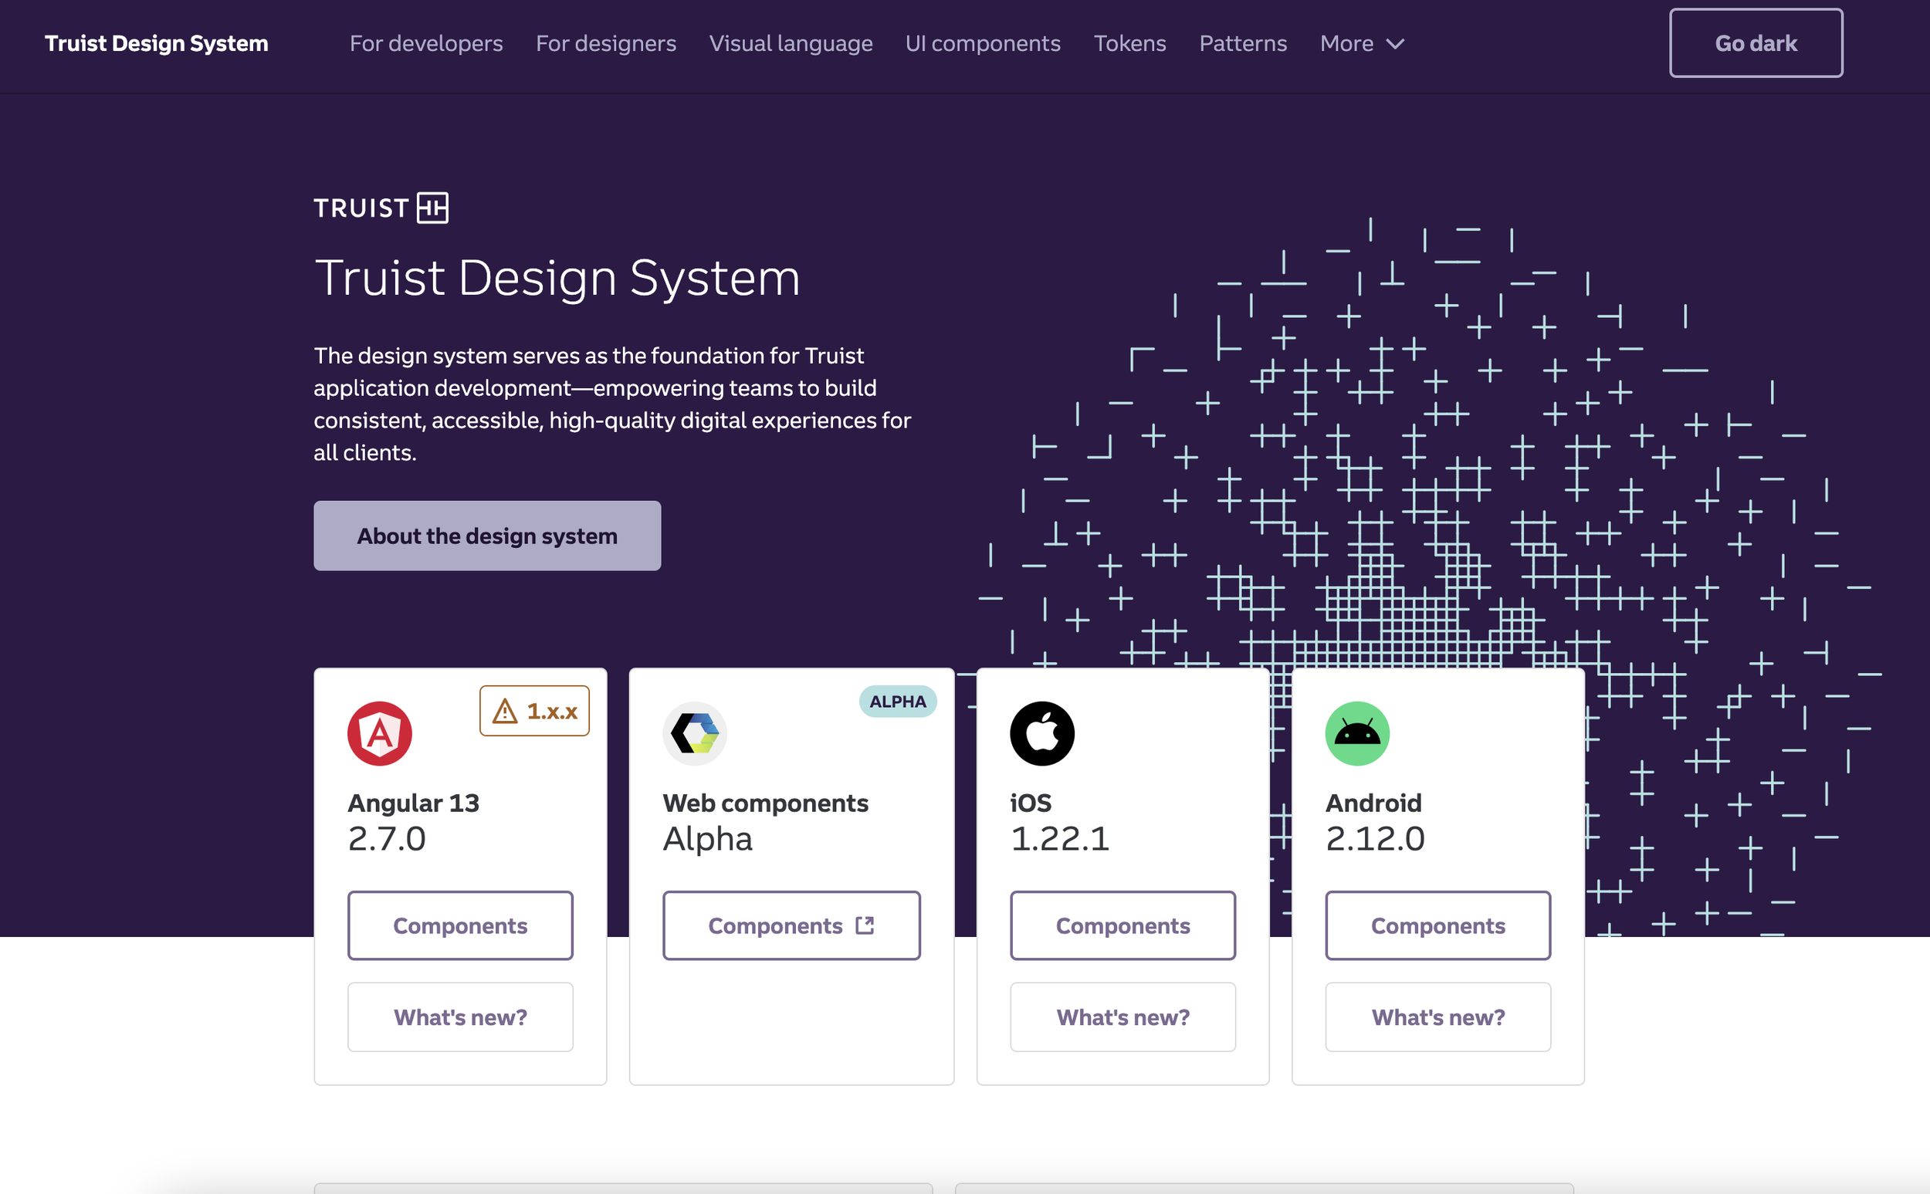Open Components for Web components Alpha
Image resolution: width=1930 pixels, height=1194 pixels.
click(x=791, y=925)
